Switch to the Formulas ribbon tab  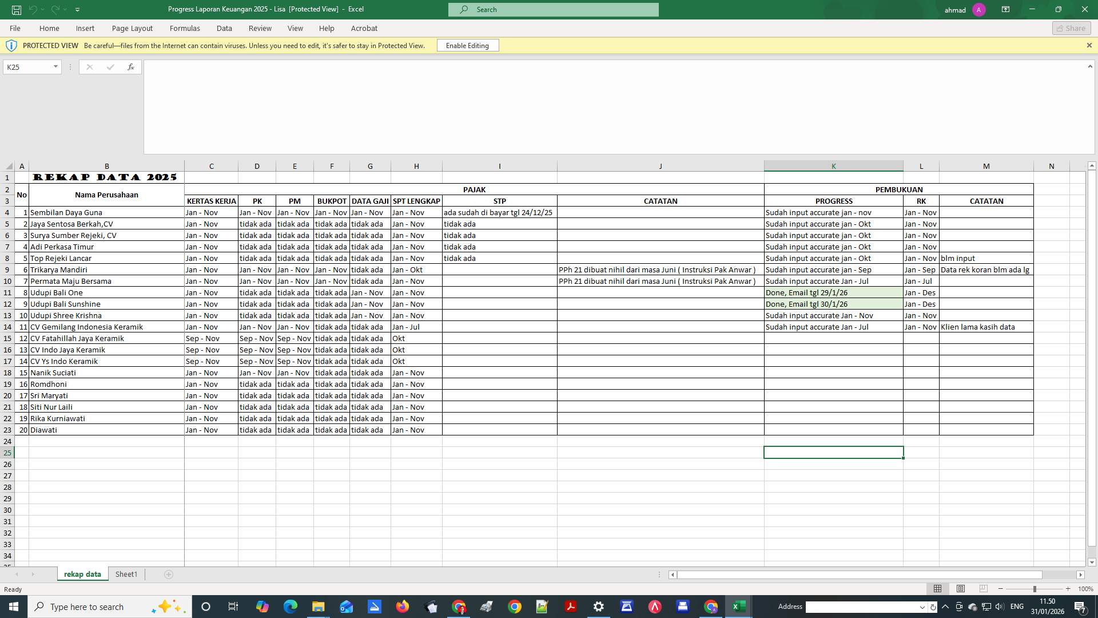tap(185, 28)
